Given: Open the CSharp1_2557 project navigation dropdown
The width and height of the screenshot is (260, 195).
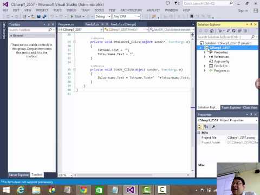Looking at the screenshot, I should (80, 29).
